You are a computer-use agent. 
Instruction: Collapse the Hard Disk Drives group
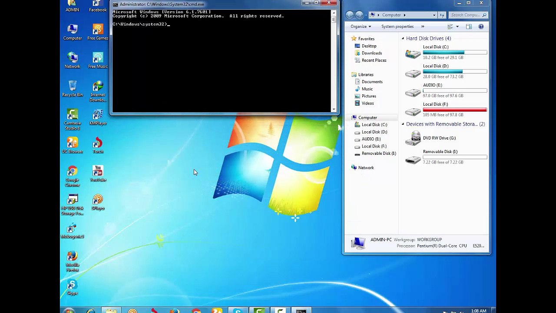(x=403, y=39)
